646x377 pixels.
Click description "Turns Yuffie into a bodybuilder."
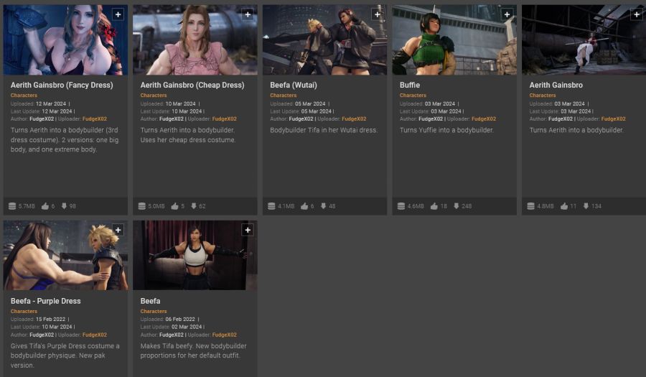[446, 130]
